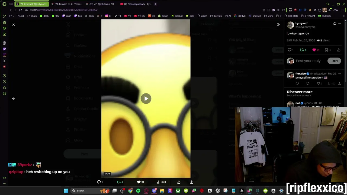347x195 pixels.
Task: Open the 8:01 PM Feb 25, 2026 timestamp
Action: pyautogui.click(x=301, y=40)
